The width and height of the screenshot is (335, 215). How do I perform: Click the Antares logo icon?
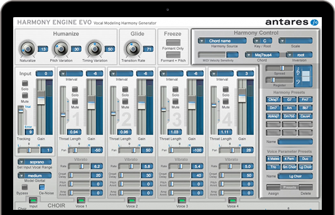314,22
